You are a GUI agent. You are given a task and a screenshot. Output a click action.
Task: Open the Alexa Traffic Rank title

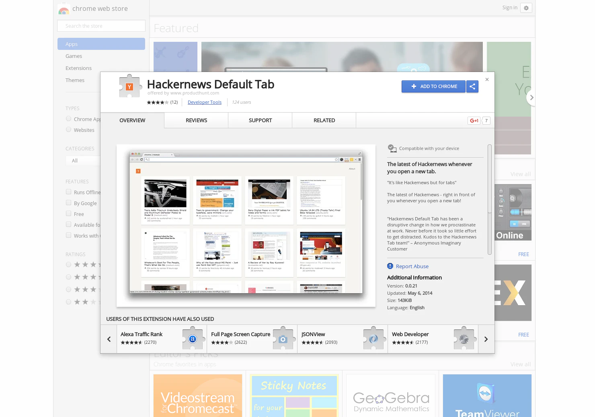142,334
